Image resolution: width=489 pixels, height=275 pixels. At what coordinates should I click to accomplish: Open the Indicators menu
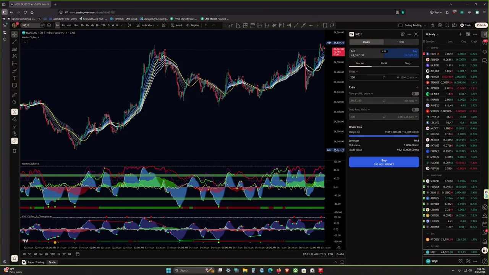tap(145, 25)
